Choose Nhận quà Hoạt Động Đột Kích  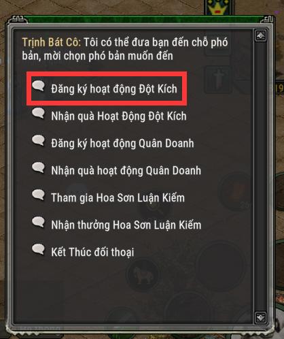[119, 116]
